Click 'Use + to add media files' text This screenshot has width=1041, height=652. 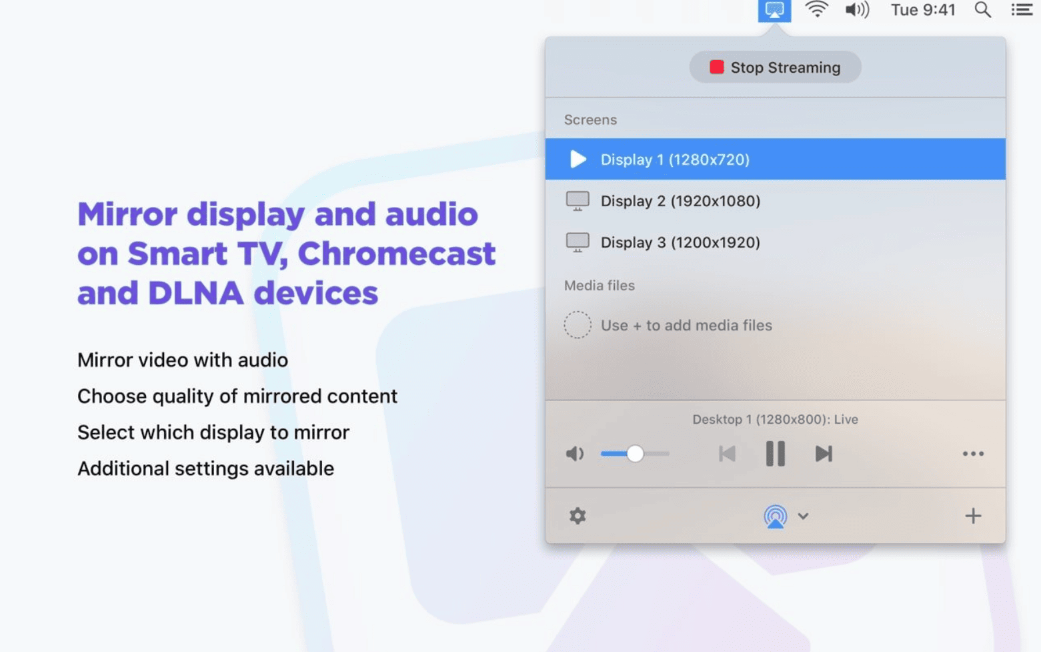click(686, 325)
